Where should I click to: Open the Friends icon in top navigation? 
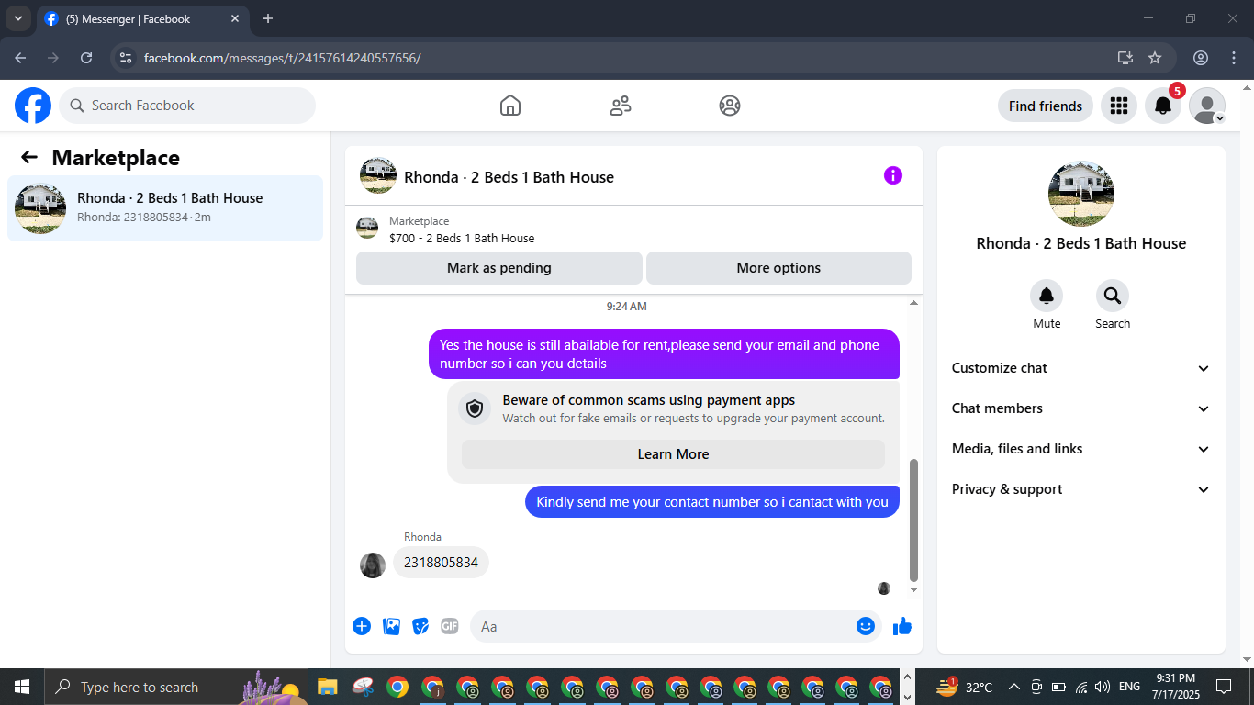tap(621, 106)
